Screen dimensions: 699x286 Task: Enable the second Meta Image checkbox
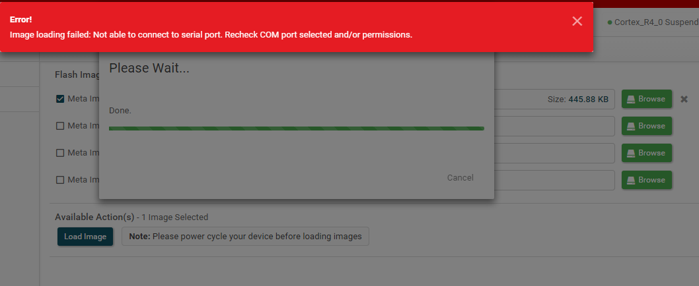coord(60,126)
